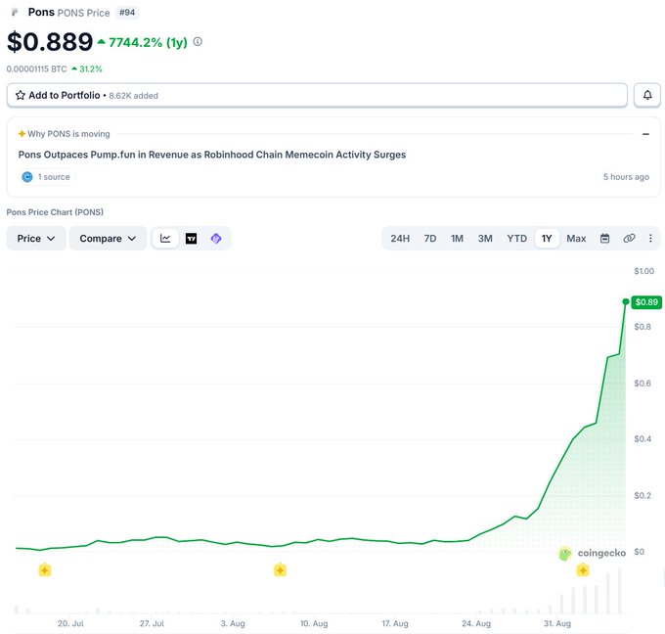Click the news marker under 20. Jul
Image resolution: width=665 pixels, height=634 pixels.
(45, 570)
